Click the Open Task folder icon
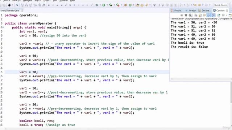The height and width of the screenshot is (130, 232). (x=142, y=5)
